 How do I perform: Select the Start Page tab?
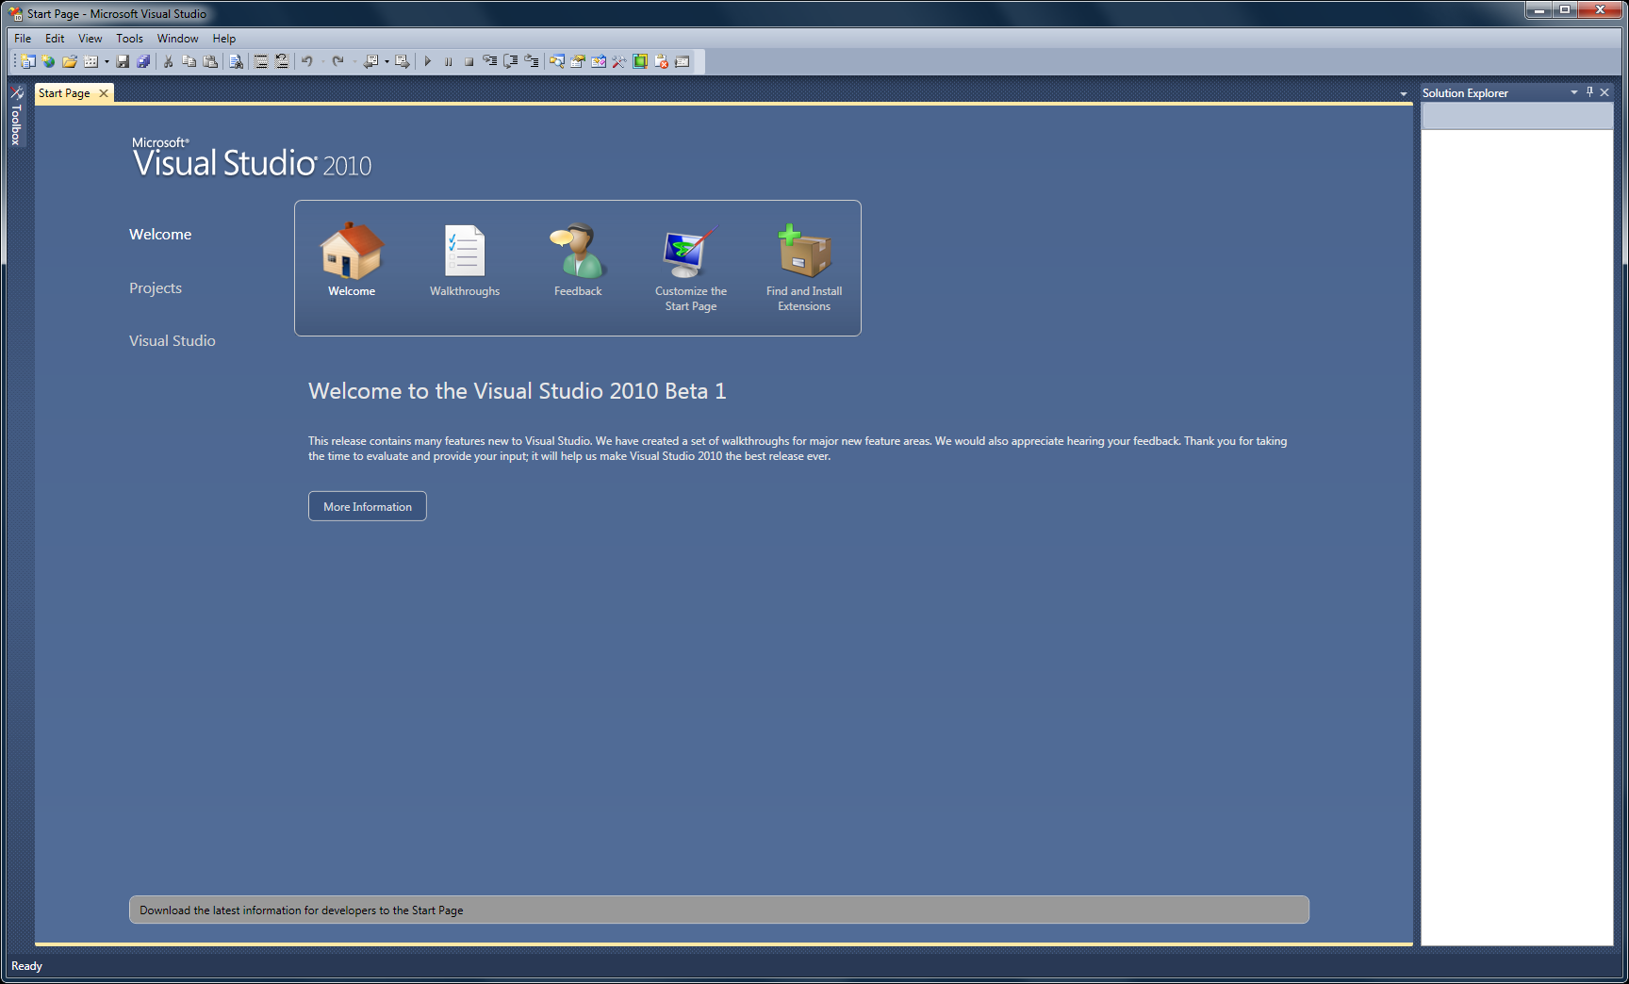(64, 93)
